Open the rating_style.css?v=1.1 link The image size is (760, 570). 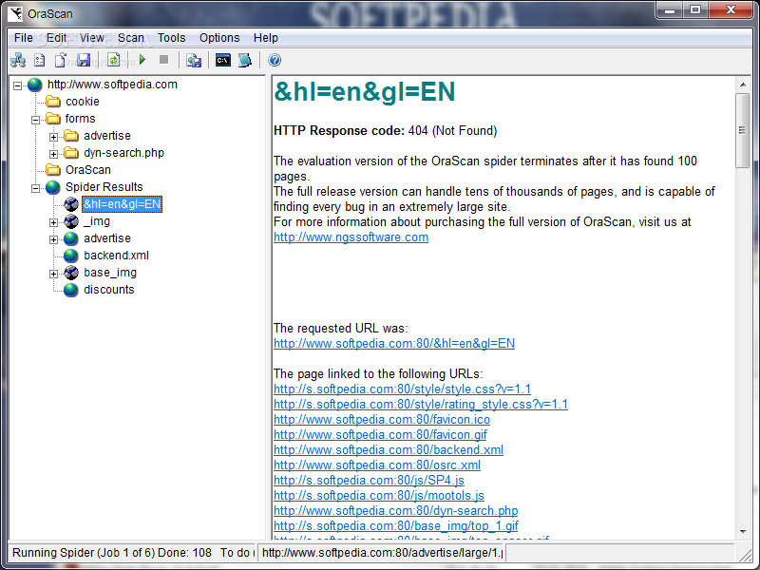pos(421,405)
